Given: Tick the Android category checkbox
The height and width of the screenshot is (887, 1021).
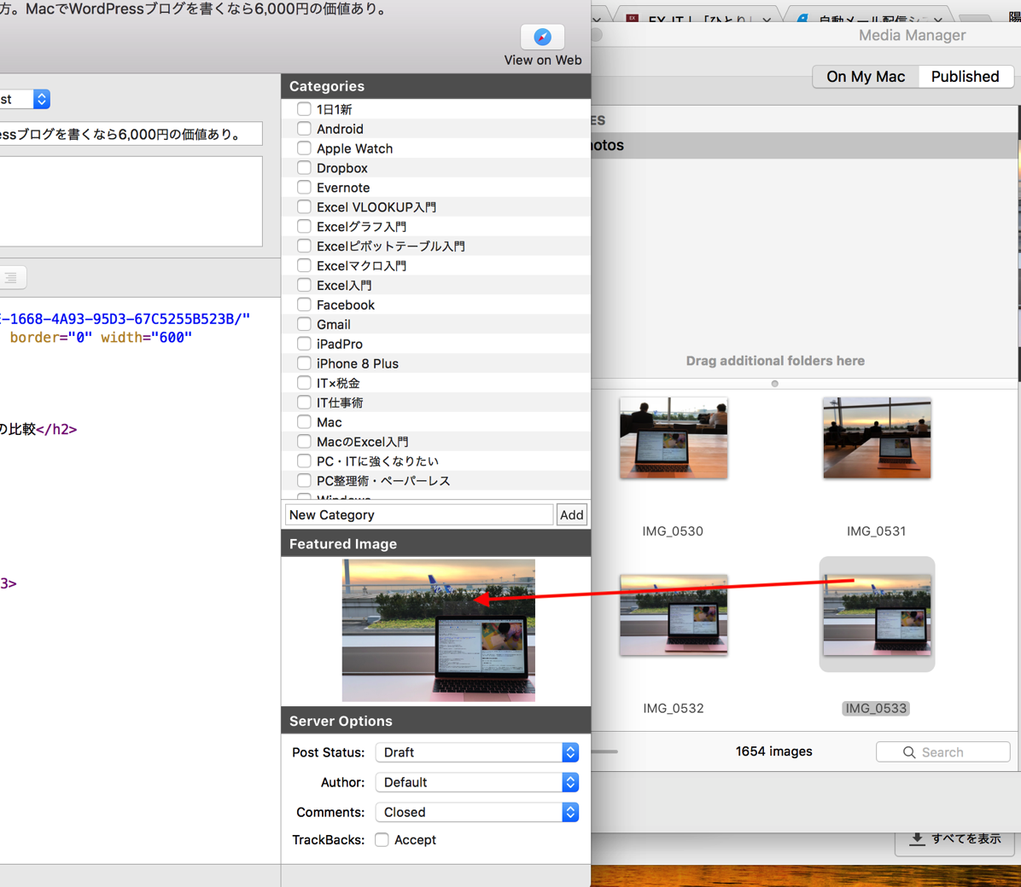Looking at the screenshot, I should (303, 128).
